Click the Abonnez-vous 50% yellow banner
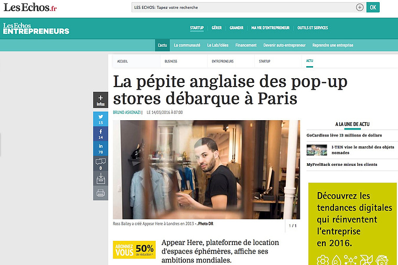 pos(134,249)
